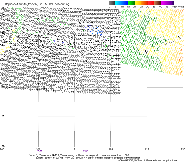Click the 'NOAA/NESDIS/Office of Research and Applications' credit
Viewport: 185px width, 162px height.
147,161
